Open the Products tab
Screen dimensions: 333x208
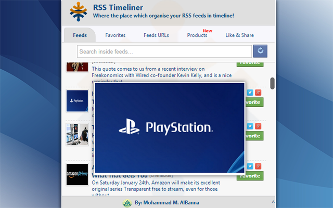pyautogui.click(x=197, y=35)
